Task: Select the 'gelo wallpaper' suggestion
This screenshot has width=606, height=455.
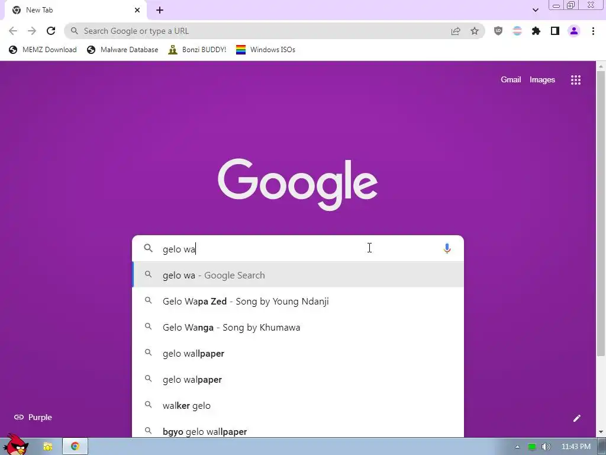Action: click(x=298, y=353)
